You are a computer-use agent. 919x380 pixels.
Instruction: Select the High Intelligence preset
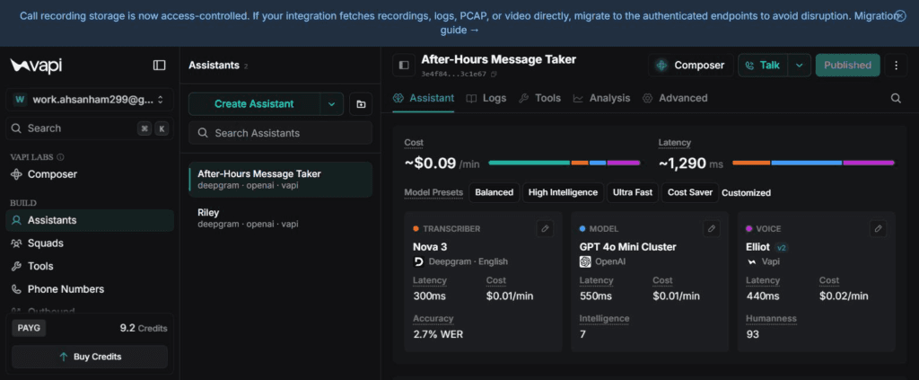(563, 192)
